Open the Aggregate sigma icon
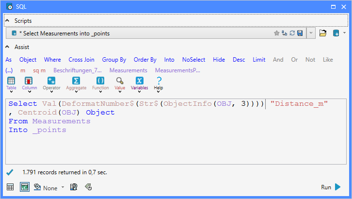Screen dimensions: 352x199 (76, 81)
